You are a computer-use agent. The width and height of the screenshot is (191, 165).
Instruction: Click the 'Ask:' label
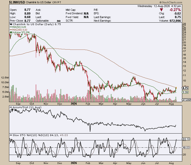[38, 10]
